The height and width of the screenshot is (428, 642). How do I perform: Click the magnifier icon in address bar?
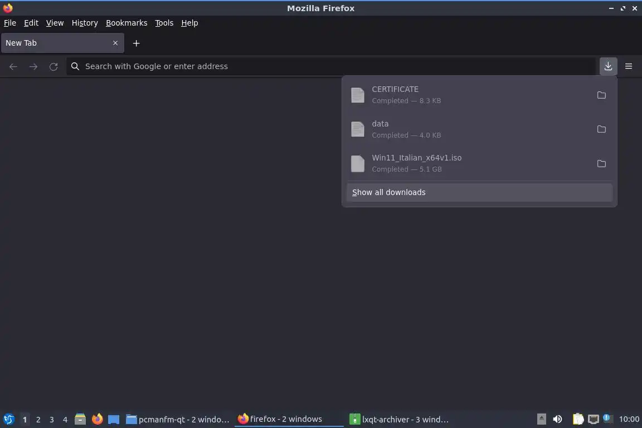tap(75, 66)
